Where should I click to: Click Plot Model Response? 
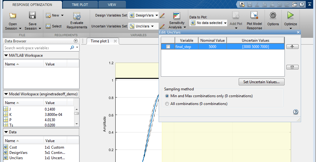tap(254, 21)
